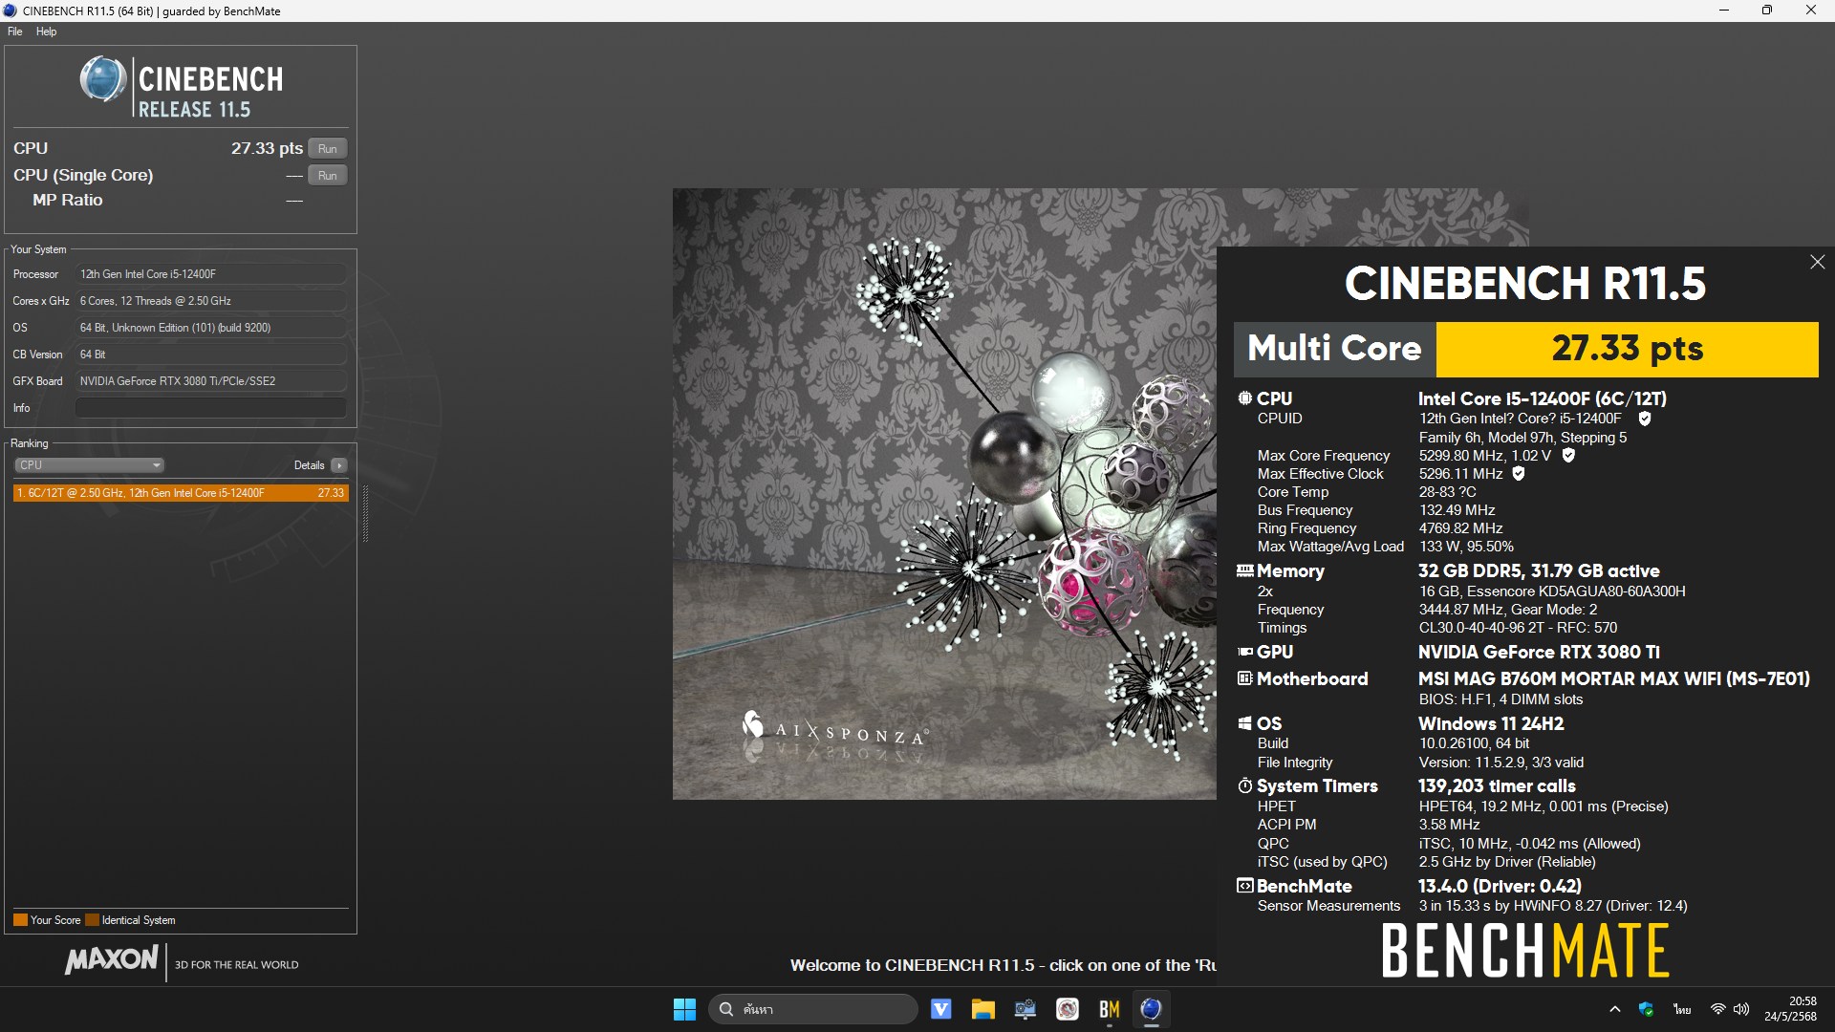This screenshot has width=1835, height=1032.
Task: Show hidden system tray icons
Action: click(1615, 1009)
